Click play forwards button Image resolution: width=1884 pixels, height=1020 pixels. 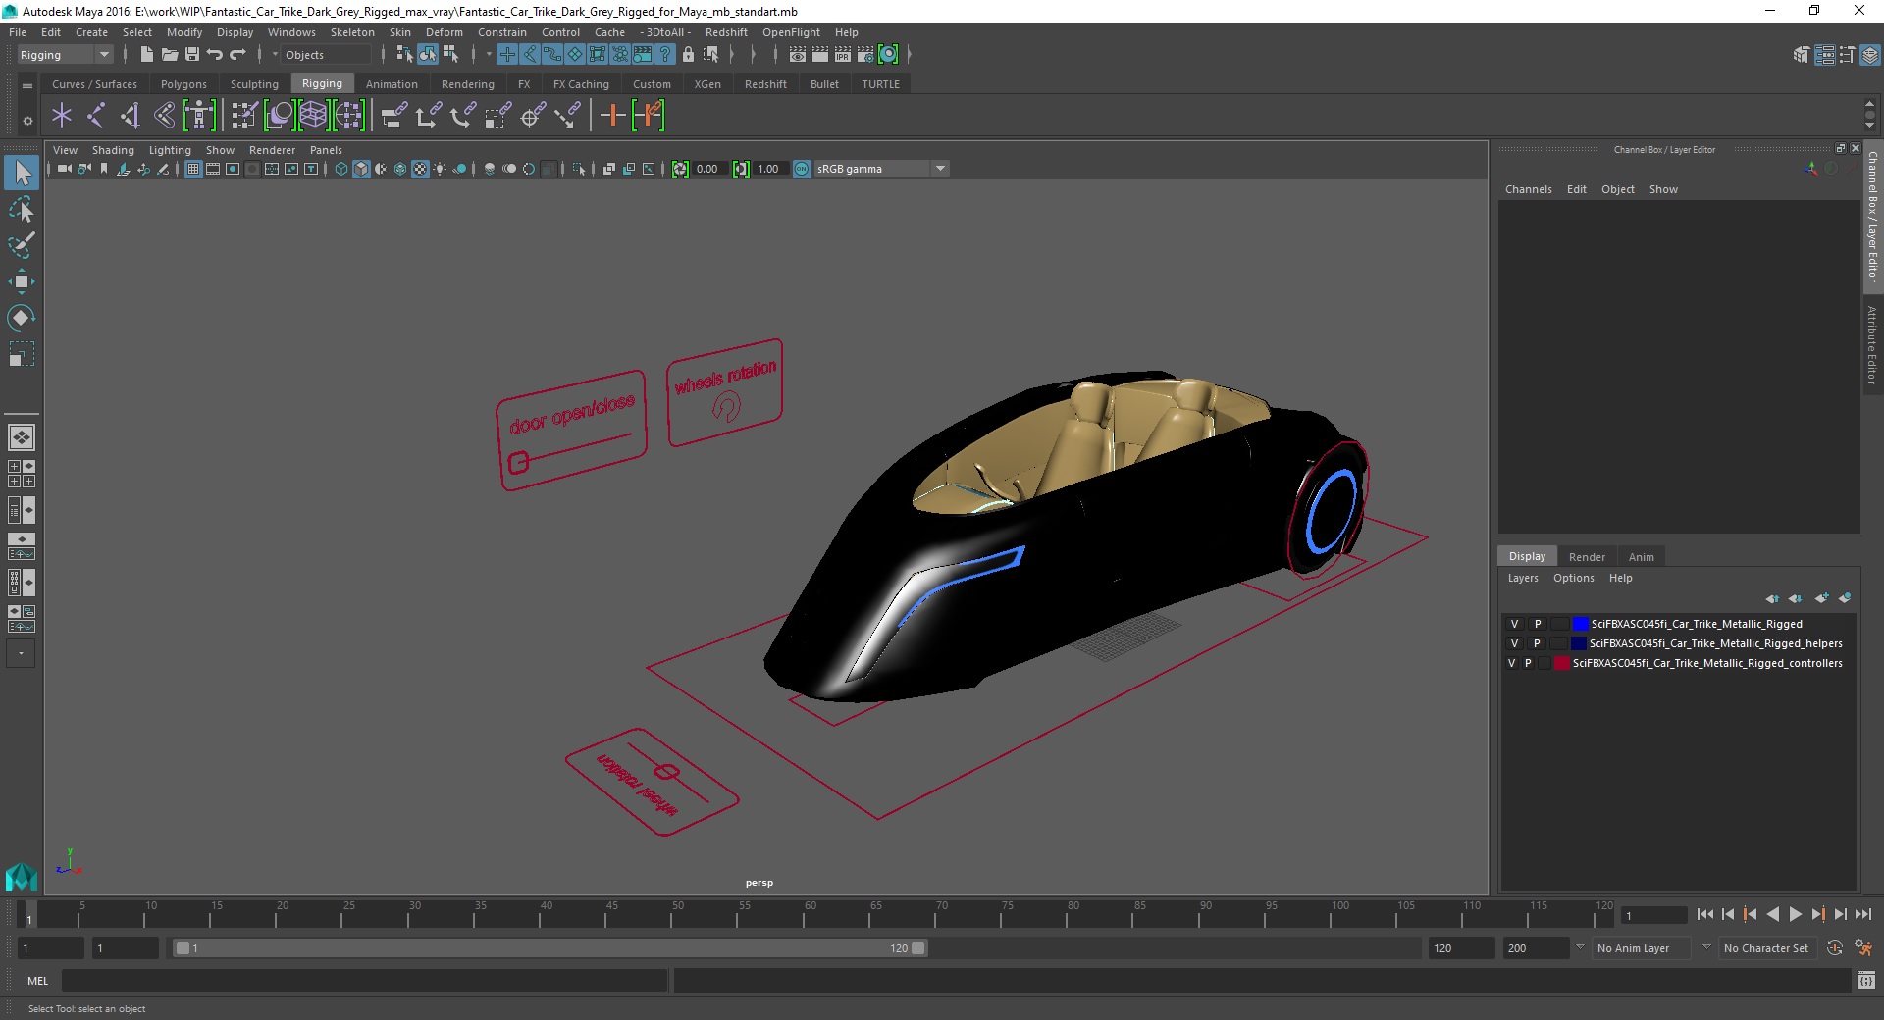[1795, 914]
